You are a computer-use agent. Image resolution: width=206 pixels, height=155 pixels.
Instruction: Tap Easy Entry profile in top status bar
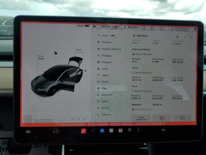pos(132,27)
